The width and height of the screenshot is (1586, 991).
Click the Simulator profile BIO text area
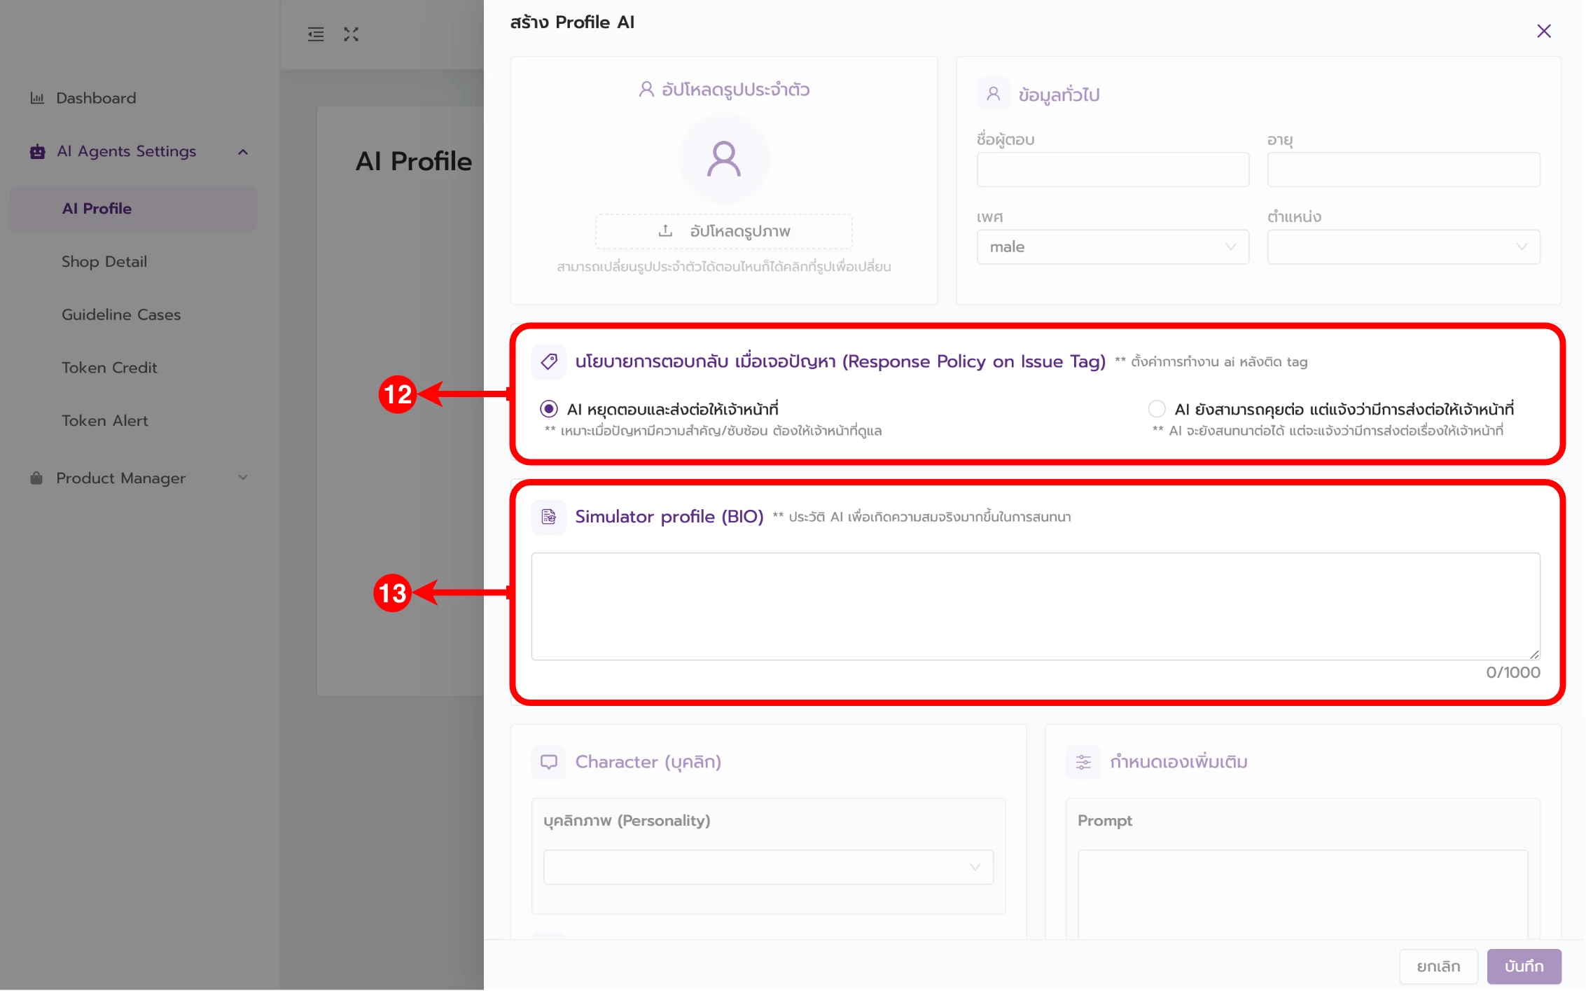pos(1035,607)
